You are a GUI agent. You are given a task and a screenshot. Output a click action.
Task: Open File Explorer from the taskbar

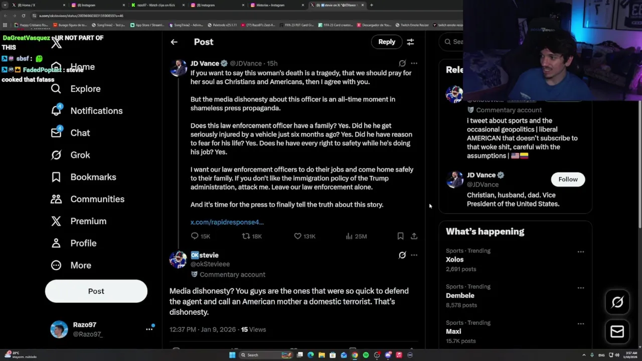322,355
